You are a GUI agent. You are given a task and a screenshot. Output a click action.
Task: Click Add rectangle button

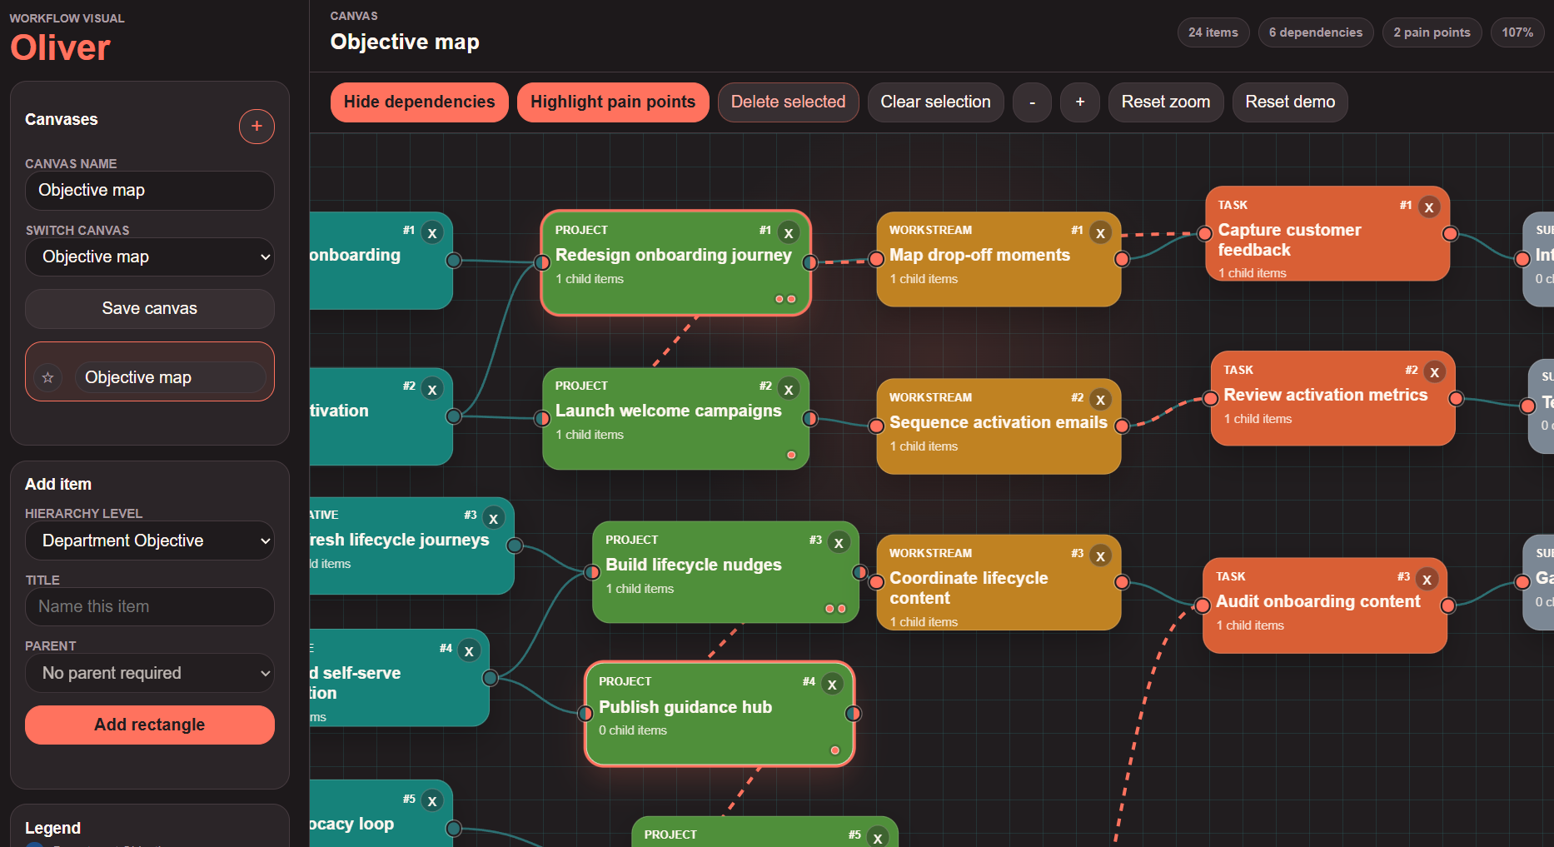coord(150,725)
